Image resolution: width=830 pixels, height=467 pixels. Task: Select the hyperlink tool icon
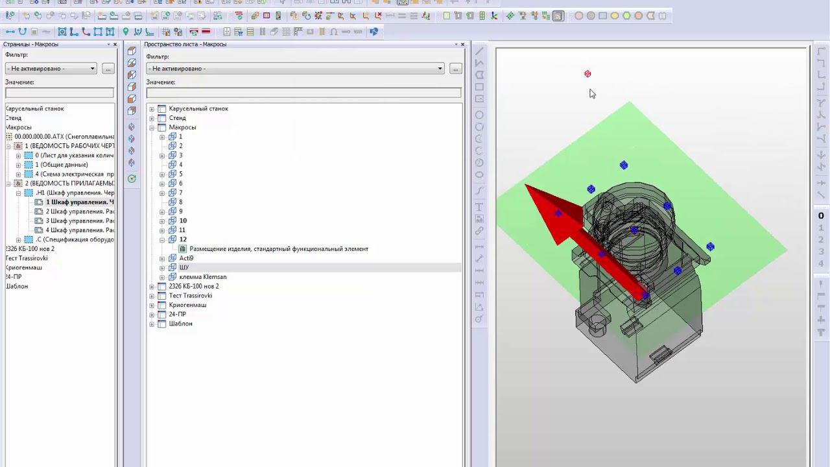tap(480, 230)
